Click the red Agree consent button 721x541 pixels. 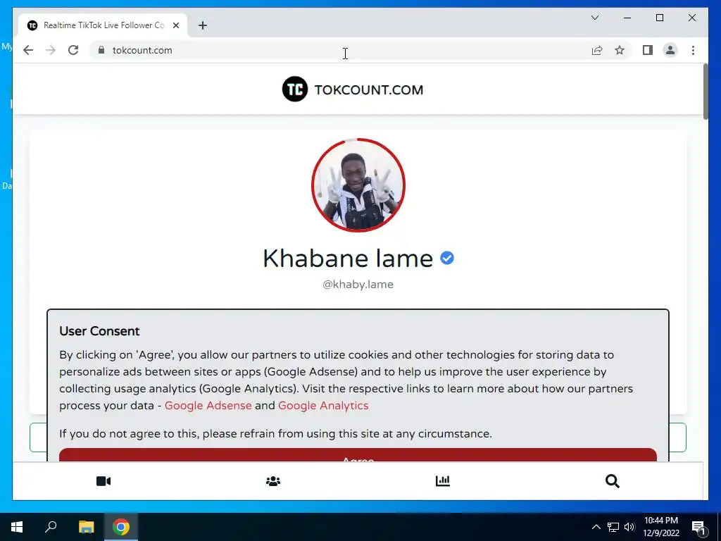(x=358, y=455)
